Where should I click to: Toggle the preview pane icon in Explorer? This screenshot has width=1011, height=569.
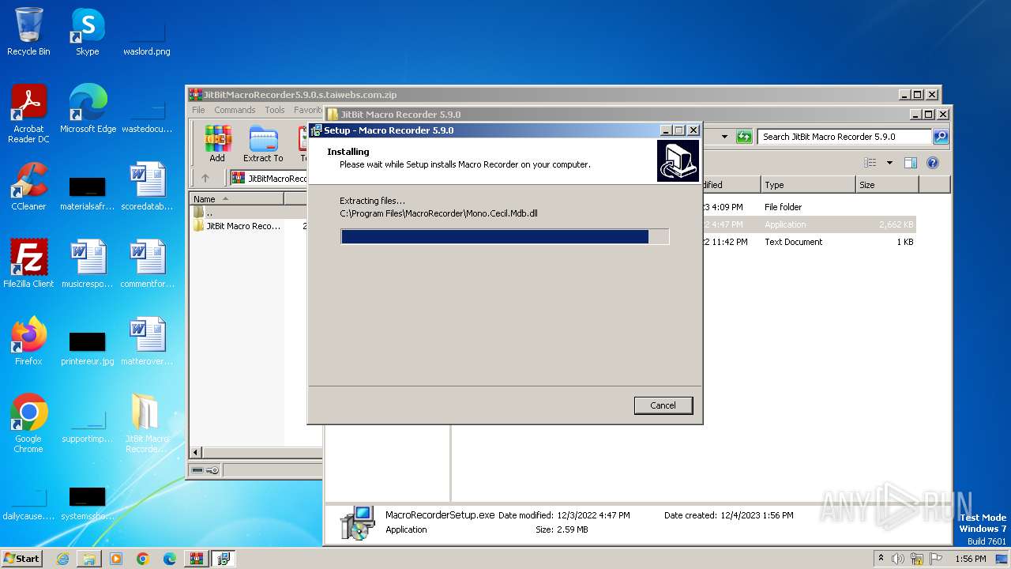pos(911,163)
